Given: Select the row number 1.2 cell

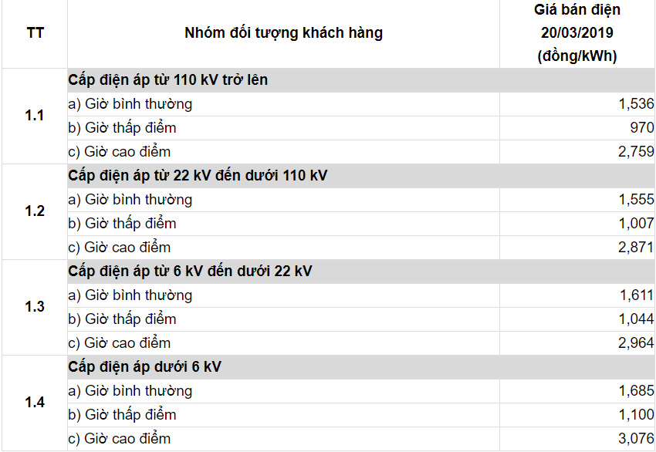Looking at the screenshot, I should pyautogui.click(x=35, y=211).
